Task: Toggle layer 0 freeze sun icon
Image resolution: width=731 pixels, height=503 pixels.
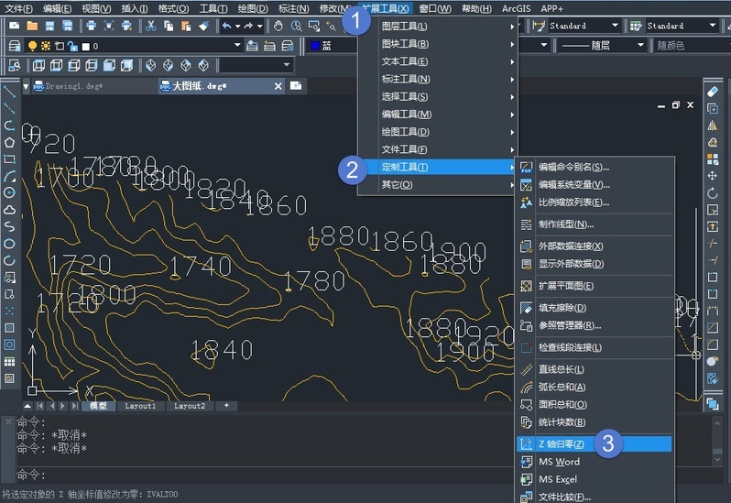Action: [46, 46]
